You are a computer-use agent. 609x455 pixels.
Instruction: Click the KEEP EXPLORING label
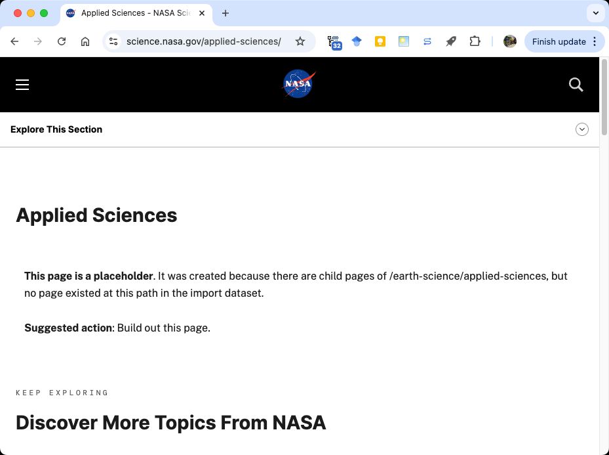coord(62,393)
